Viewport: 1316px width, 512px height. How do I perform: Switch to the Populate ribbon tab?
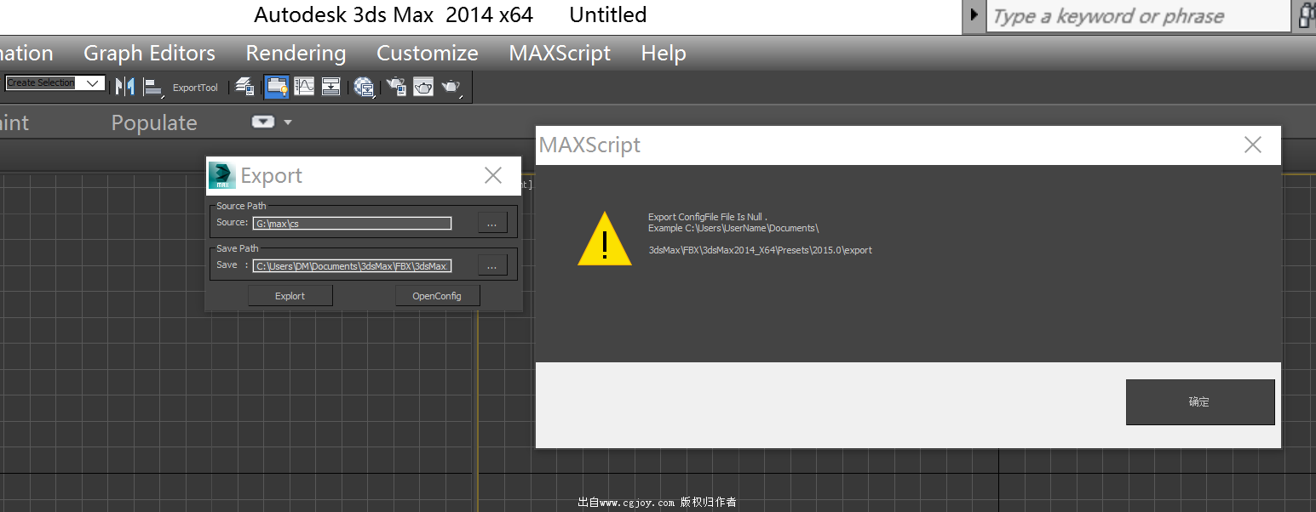coord(154,122)
